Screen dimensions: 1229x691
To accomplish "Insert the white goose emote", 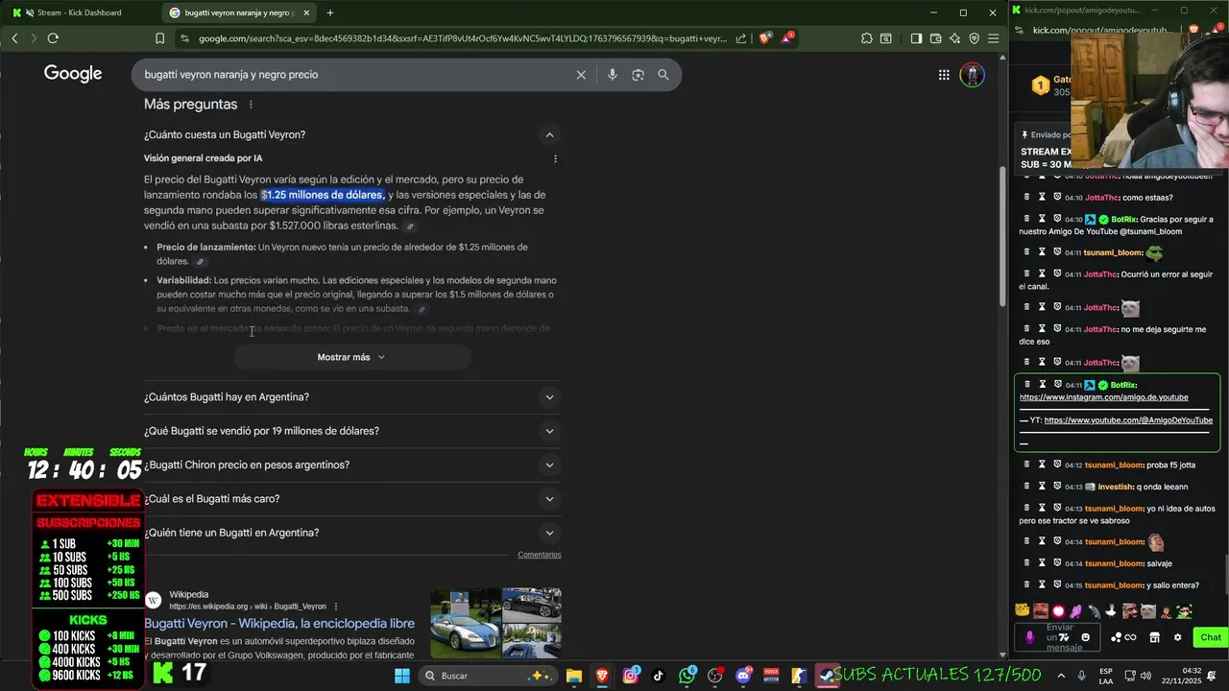I will 1112,610.
